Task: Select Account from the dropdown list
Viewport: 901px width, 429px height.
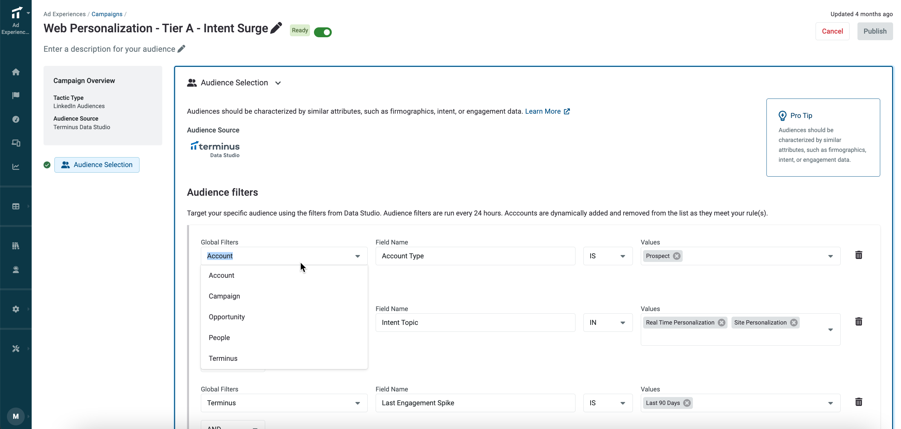Action: point(284,275)
